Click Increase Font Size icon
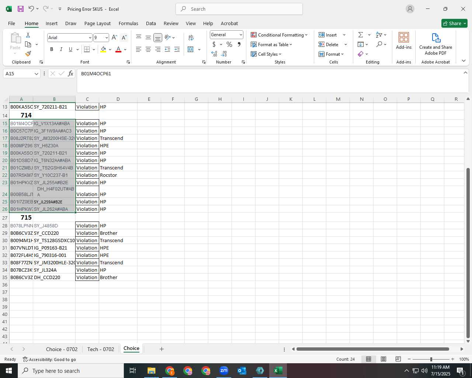Screen dimensions: 472x378 (114, 38)
